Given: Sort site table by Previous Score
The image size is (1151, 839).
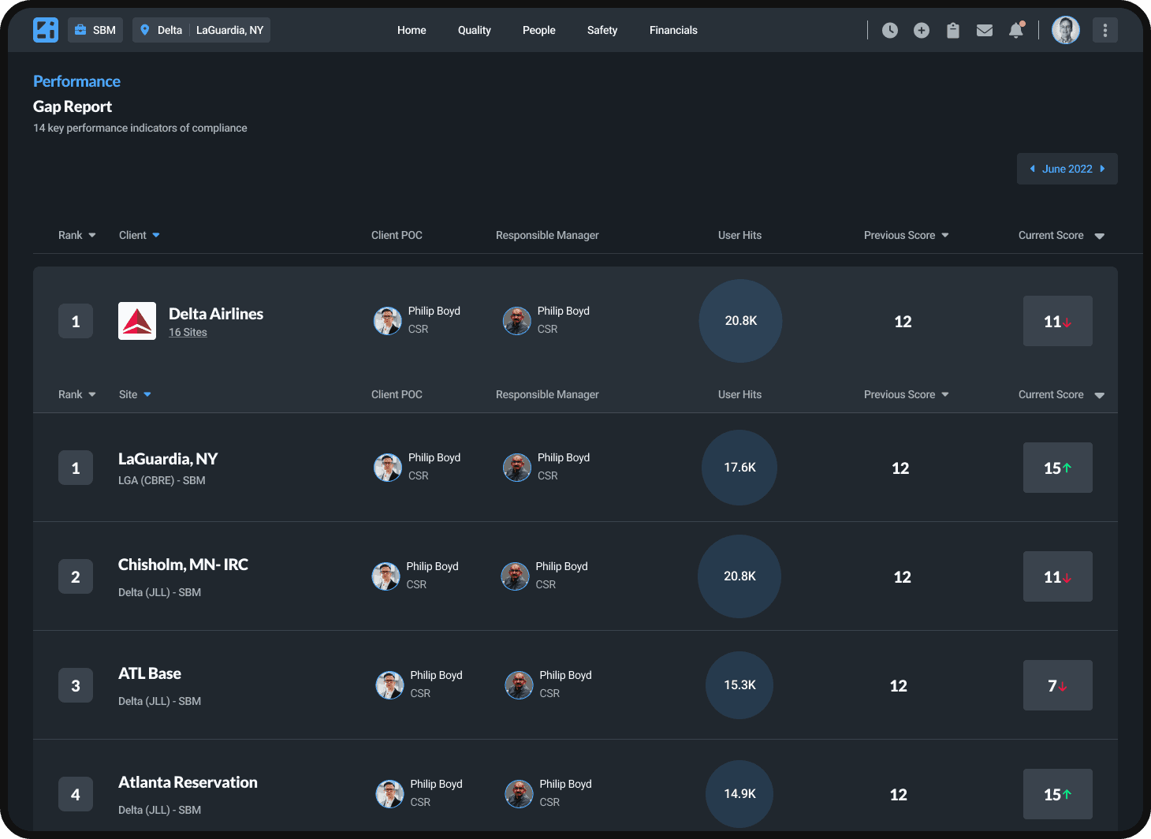Looking at the screenshot, I should coord(907,394).
